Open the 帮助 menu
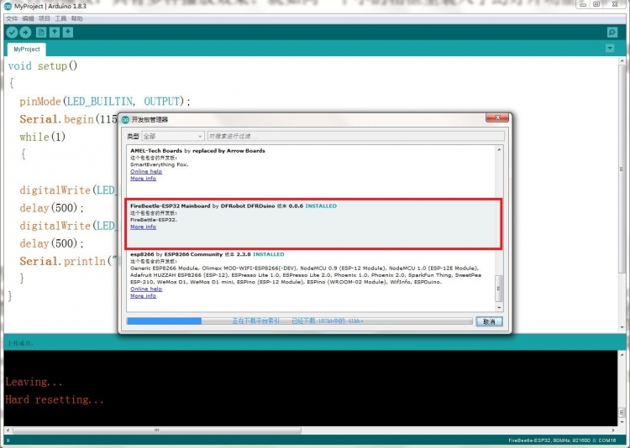The image size is (630, 448). [76, 18]
